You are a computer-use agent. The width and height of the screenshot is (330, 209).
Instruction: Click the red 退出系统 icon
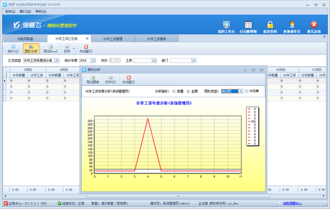(314, 25)
